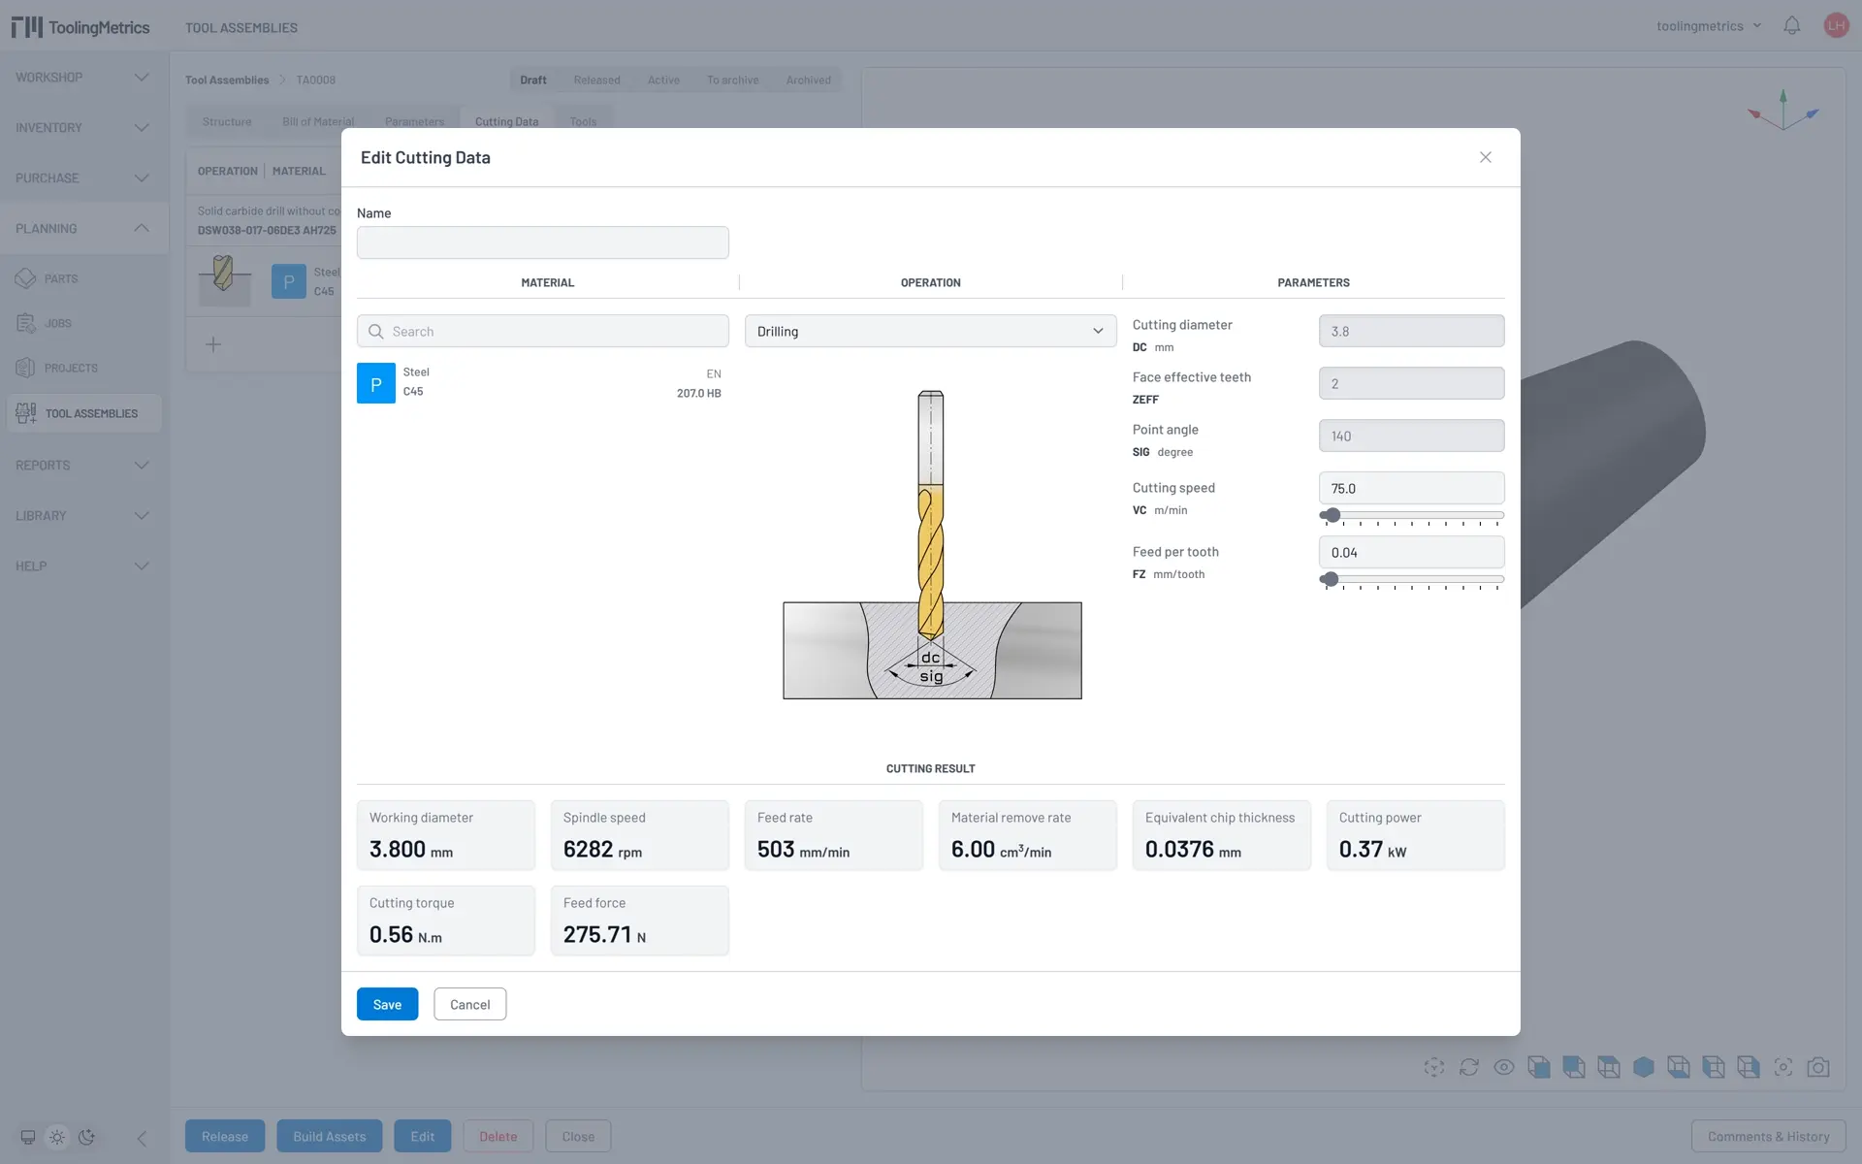Adjust the Feed per tooth slider

pyautogui.click(x=1411, y=579)
